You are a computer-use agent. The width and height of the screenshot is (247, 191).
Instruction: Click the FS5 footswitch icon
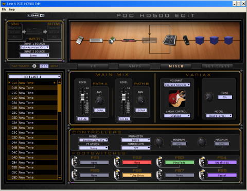pos(75,175)
